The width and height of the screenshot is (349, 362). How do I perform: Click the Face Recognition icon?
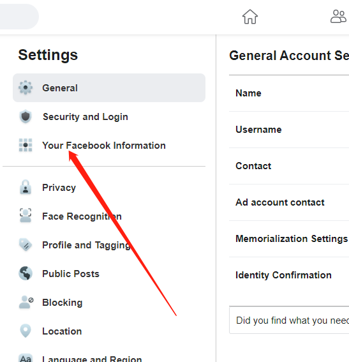pyautogui.click(x=26, y=215)
